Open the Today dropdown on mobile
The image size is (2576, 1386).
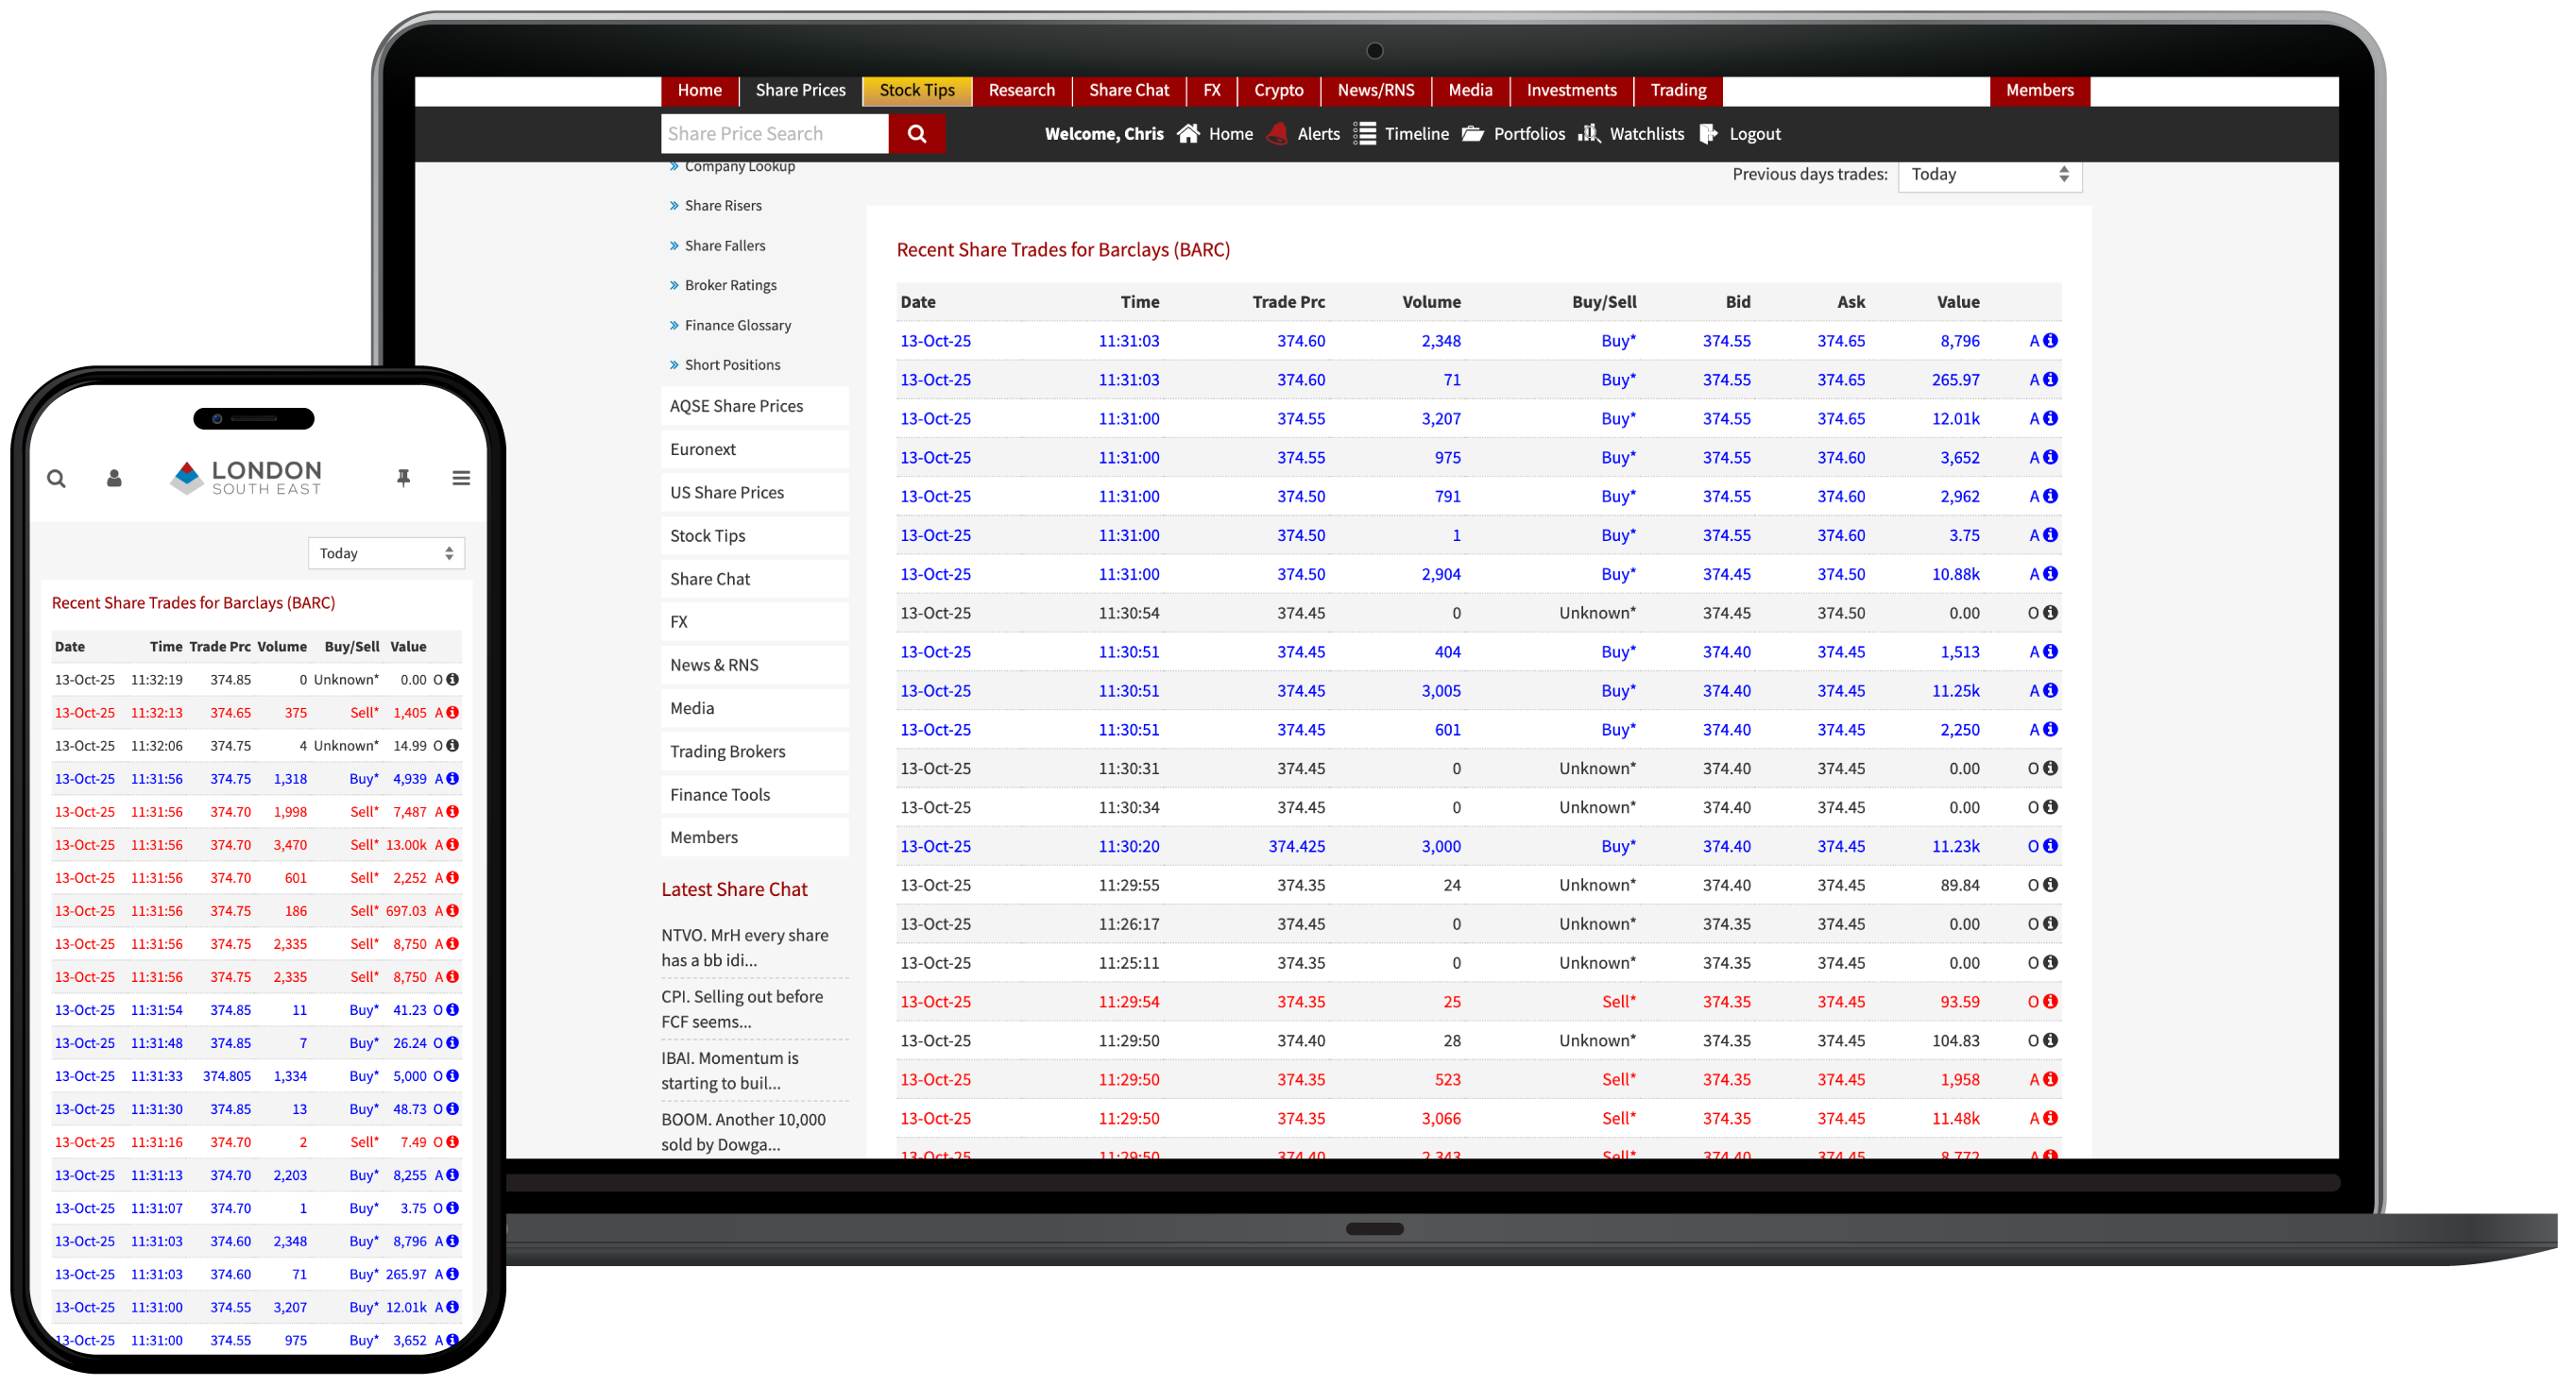tap(386, 551)
